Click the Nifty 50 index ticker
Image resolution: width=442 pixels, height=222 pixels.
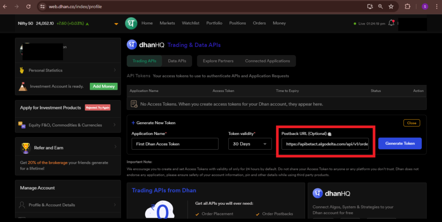(x=54, y=24)
